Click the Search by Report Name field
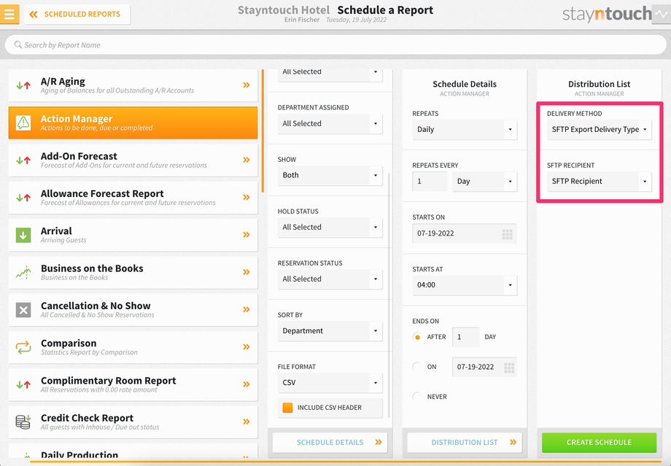The image size is (671, 466). (335, 44)
